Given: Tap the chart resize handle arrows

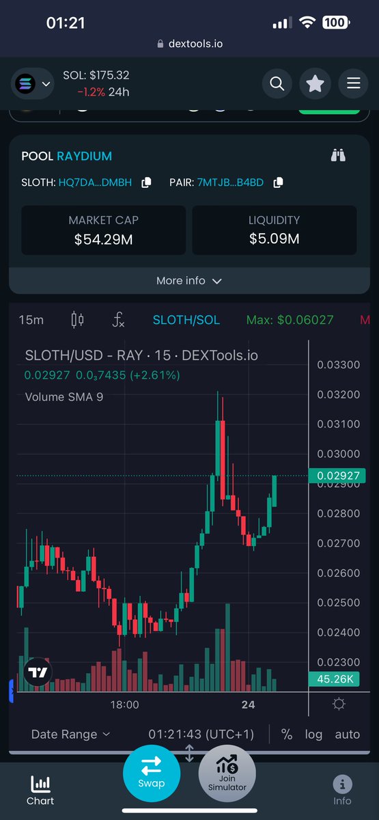Looking at the screenshot, I should tap(189, 753).
